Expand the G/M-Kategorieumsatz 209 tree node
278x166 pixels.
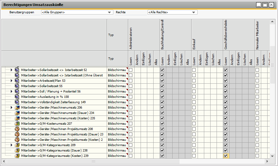[x=12, y=145]
